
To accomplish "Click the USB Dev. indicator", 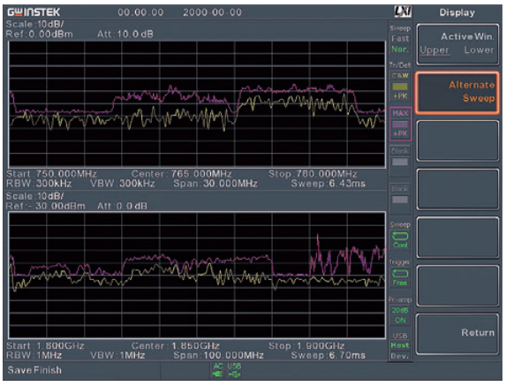I will 400,356.
